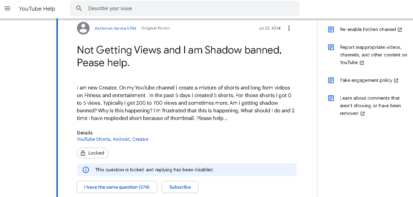
Task: Open 'Re-enable hidden channel' article
Action: pos(368,29)
